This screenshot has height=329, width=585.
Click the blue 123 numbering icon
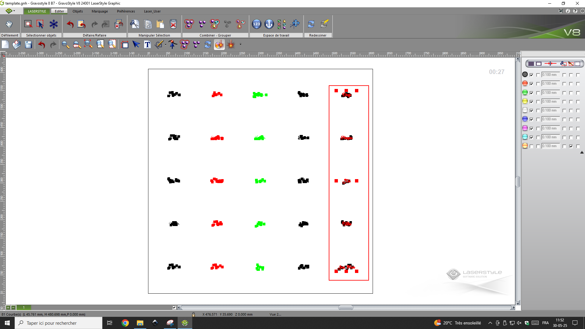pyautogui.click(x=257, y=24)
